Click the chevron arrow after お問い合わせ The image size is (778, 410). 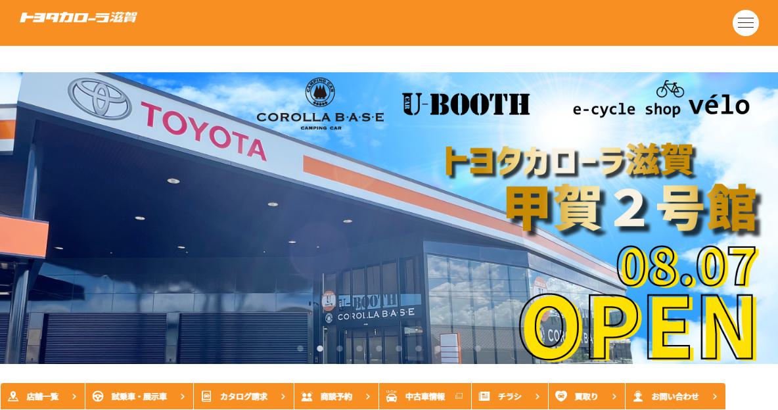coord(715,397)
